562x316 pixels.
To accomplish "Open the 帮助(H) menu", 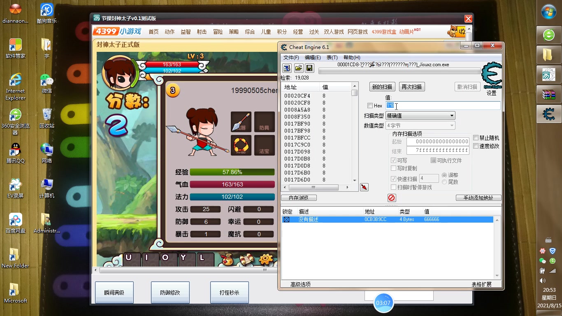I will pyautogui.click(x=352, y=58).
